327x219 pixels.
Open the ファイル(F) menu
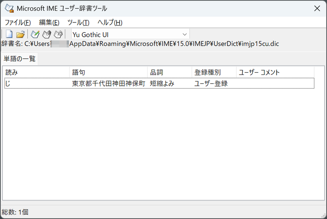[x=18, y=22]
